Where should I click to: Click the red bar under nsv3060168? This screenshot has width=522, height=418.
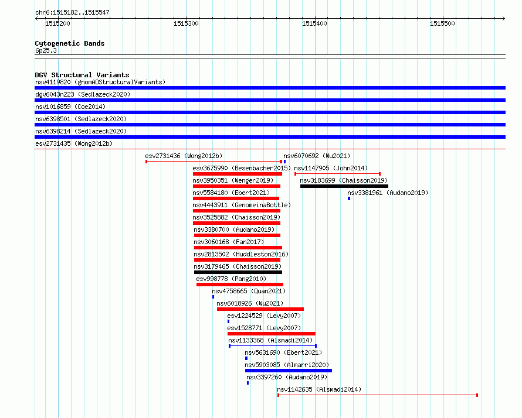[238, 248]
